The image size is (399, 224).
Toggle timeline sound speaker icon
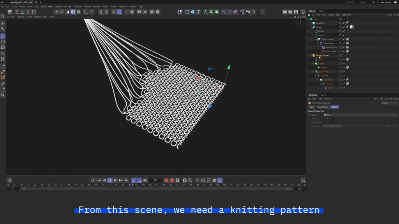coord(145,180)
